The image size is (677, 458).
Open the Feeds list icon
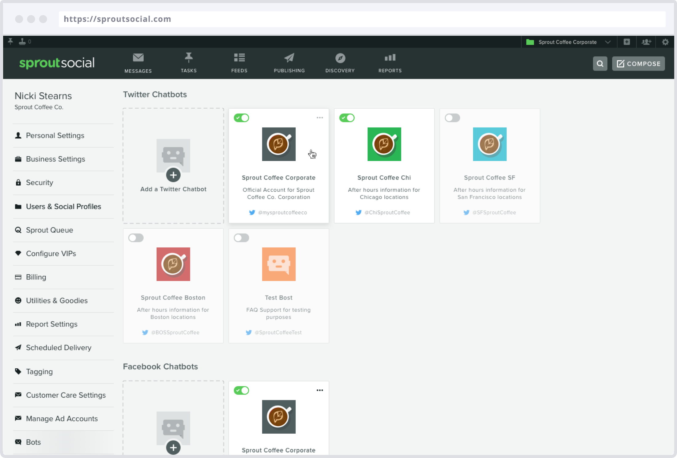[239, 58]
